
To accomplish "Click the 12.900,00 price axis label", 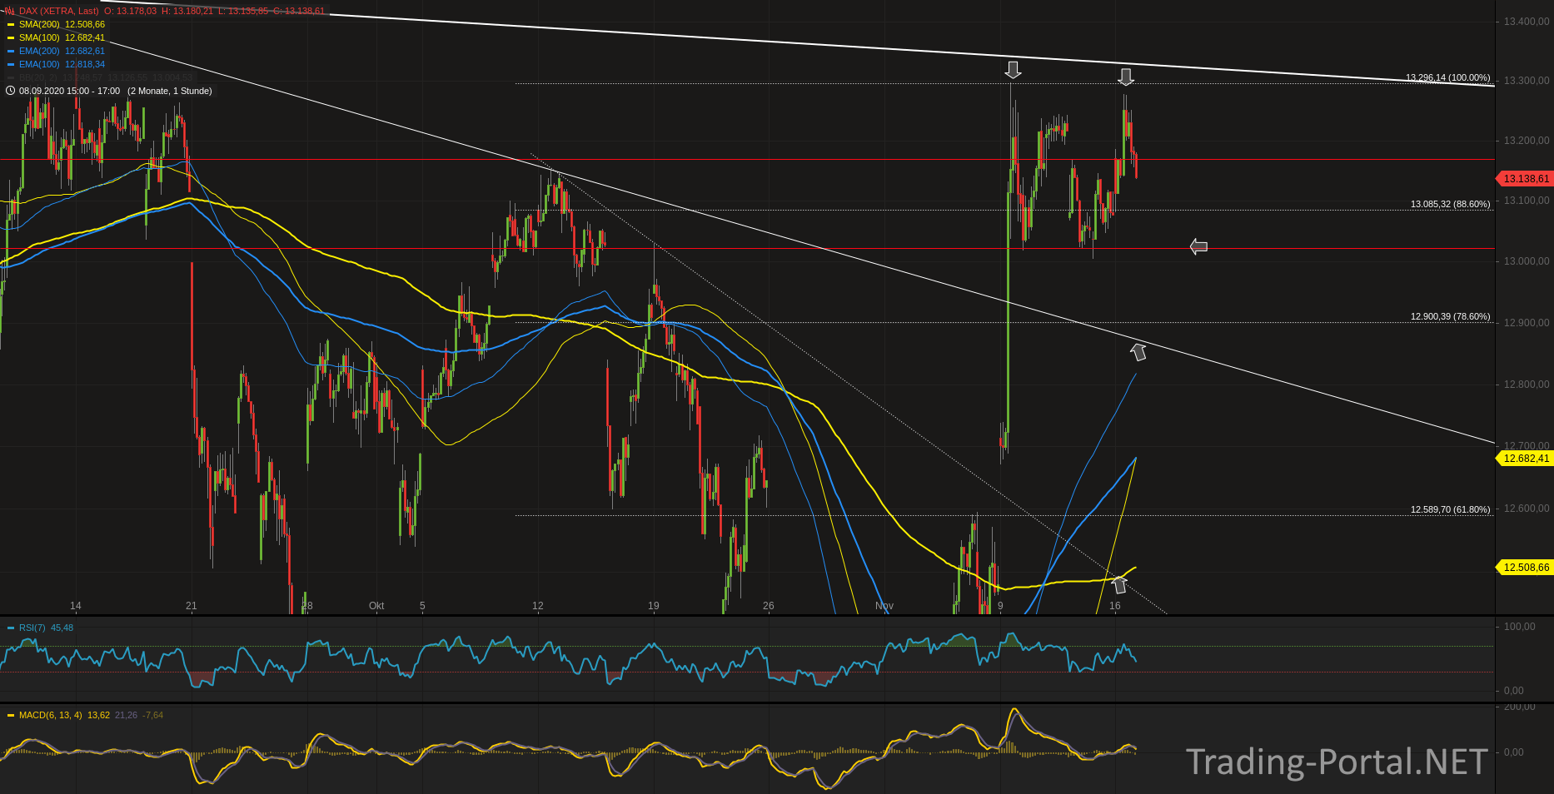I will [1527, 323].
